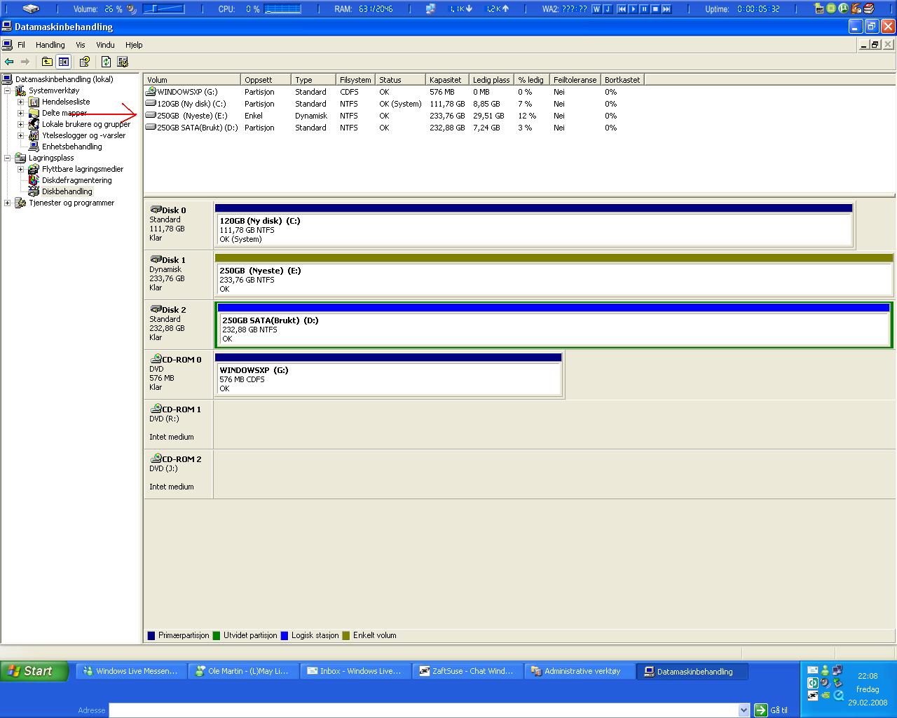Click the Utvidet partisjon legend color swatch

tap(217, 636)
